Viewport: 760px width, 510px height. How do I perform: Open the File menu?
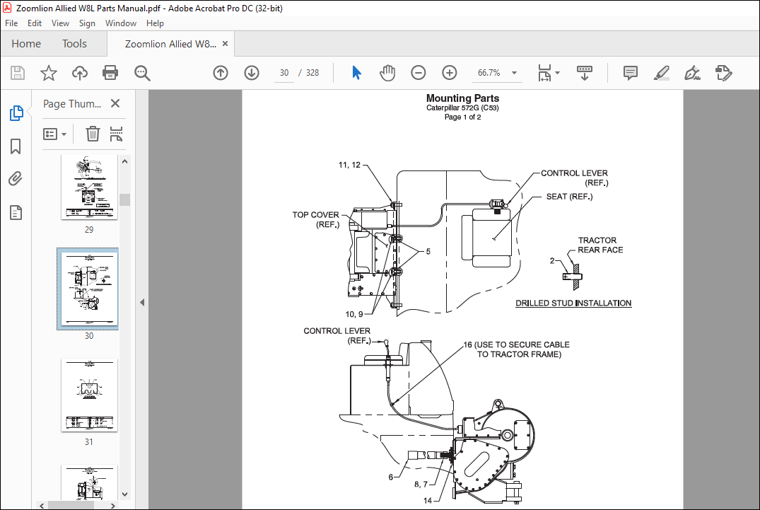pos(11,23)
